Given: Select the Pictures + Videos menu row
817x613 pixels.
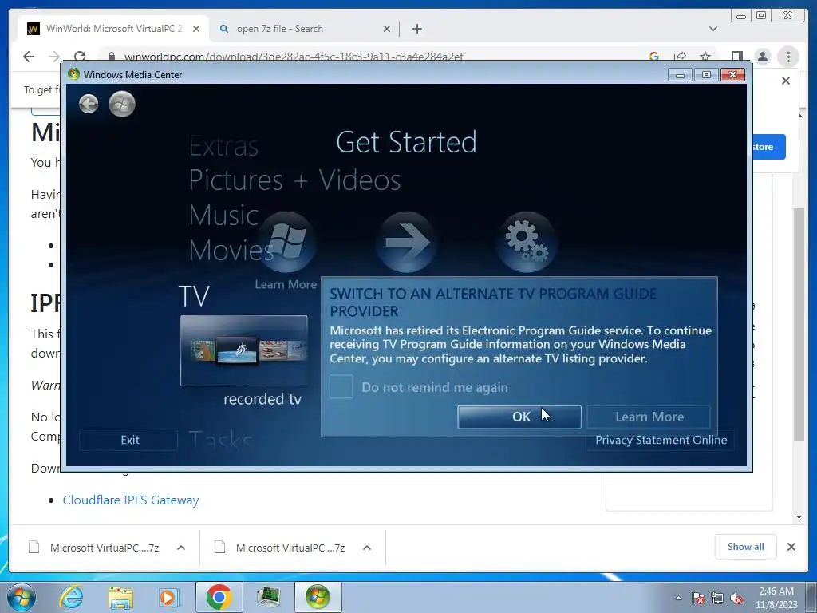Looking at the screenshot, I should [x=294, y=180].
